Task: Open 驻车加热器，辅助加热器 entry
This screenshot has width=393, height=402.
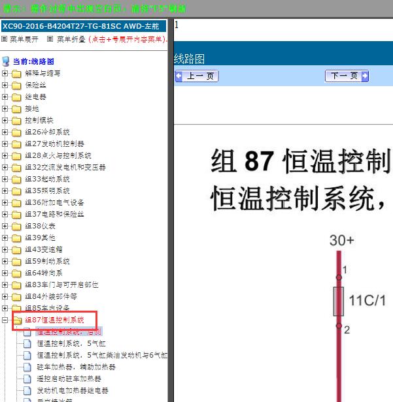Action: pyautogui.click(x=76, y=367)
